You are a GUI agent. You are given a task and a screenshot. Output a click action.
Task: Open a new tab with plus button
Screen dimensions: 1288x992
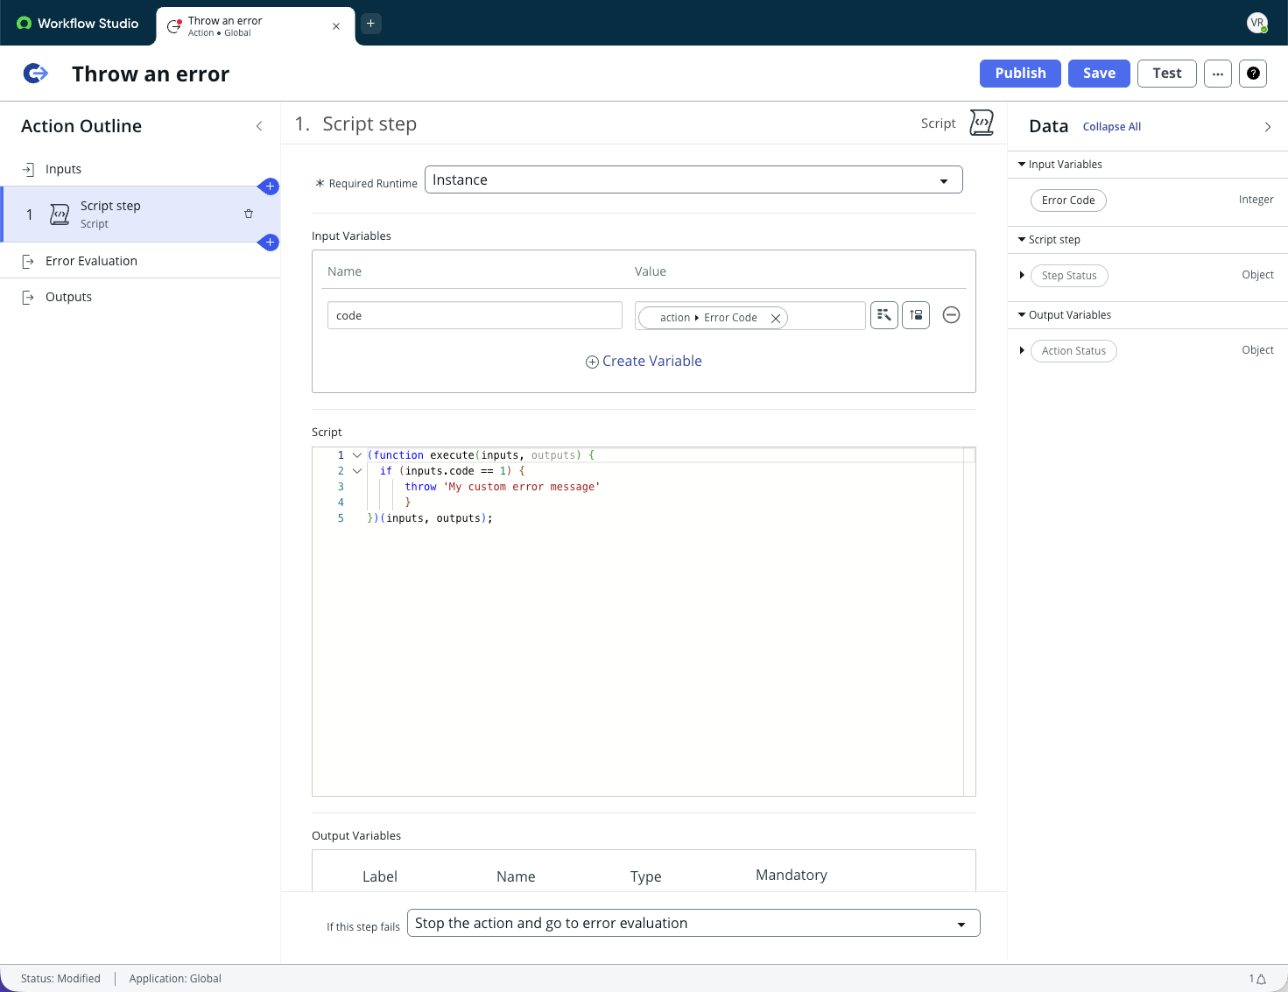[371, 24]
